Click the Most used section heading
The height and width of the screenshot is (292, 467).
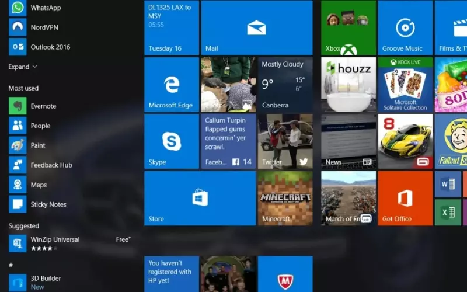(x=23, y=88)
